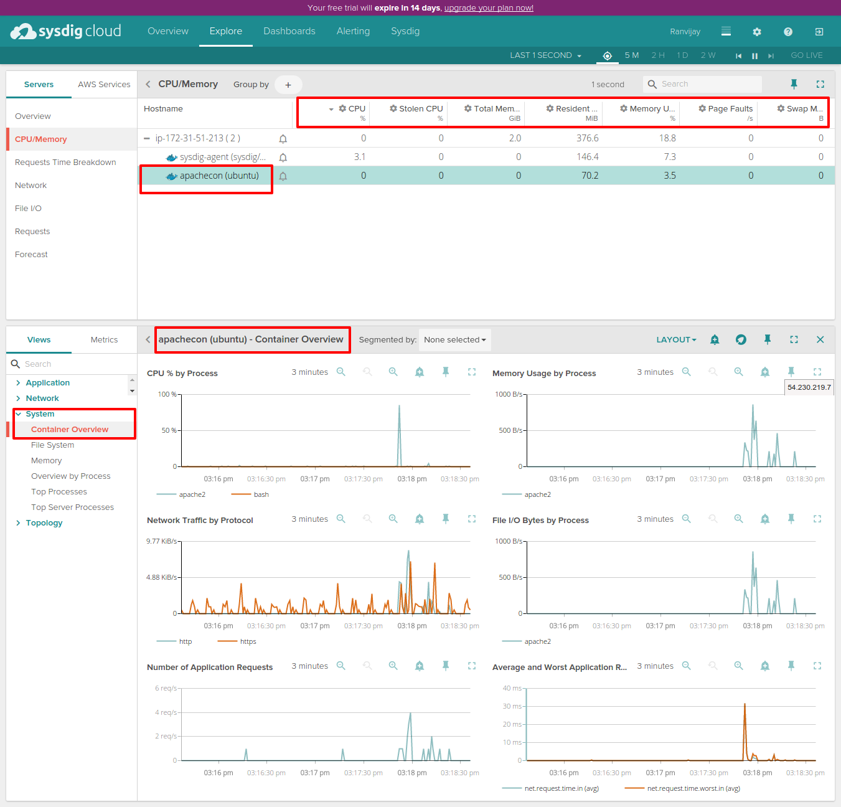The image size is (841, 807).
Task: Pin the Container Overview dashboard
Action: coord(768,339)
